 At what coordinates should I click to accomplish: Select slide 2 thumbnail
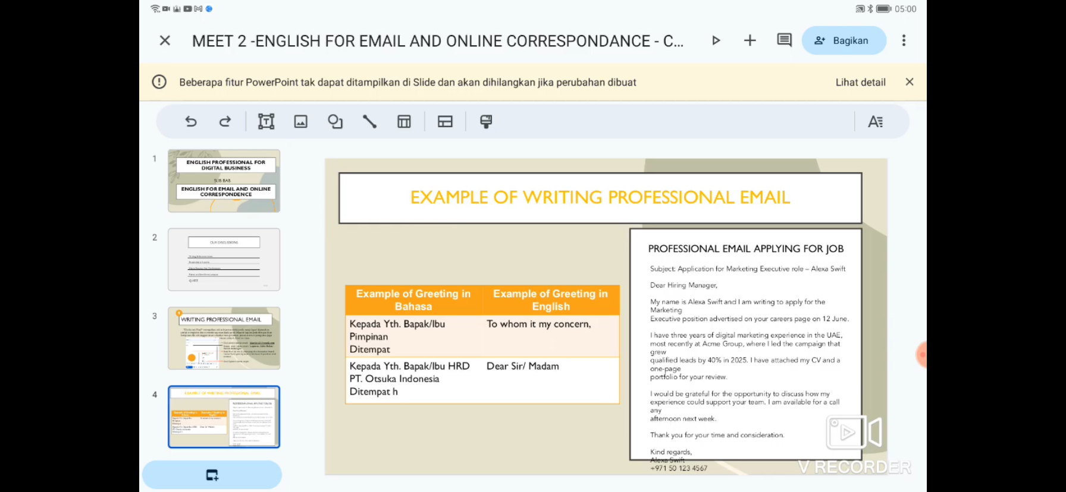(x=224, y=260)
